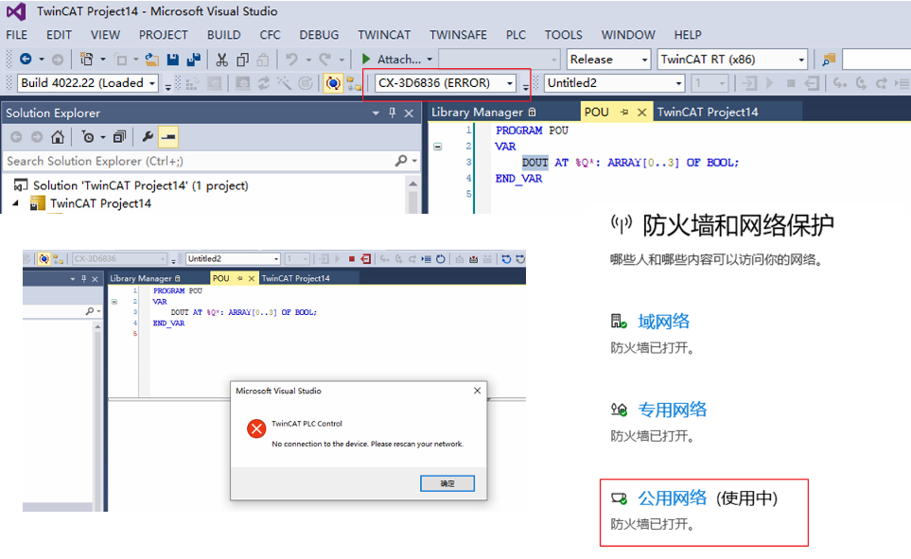
Task: Toggle the highlighted TwinCAT free-run icon in top toolbar
Action: coord(333,83)
